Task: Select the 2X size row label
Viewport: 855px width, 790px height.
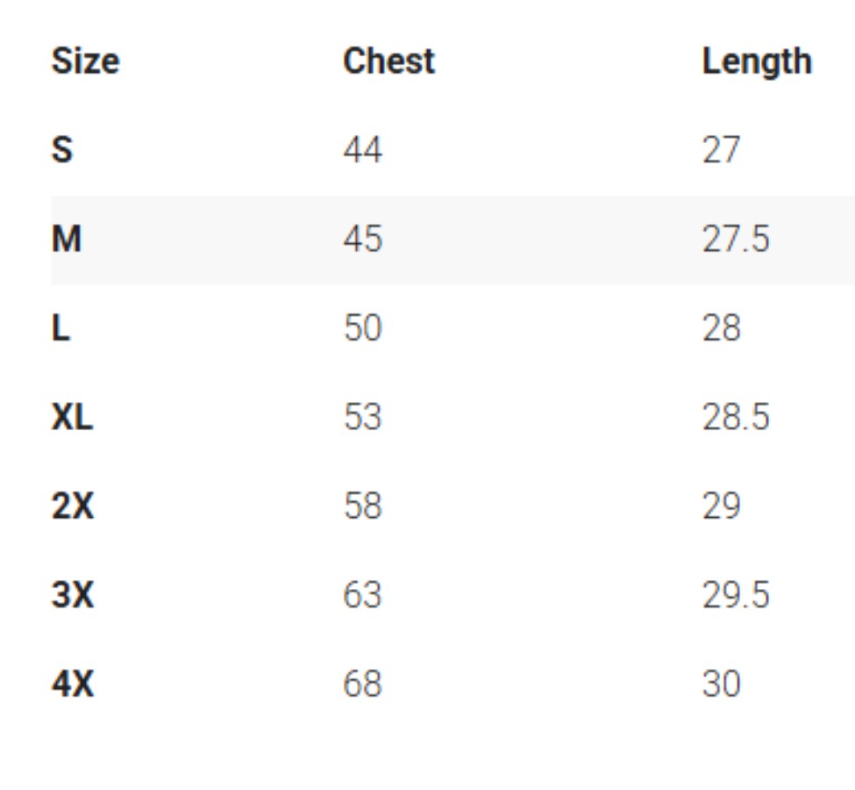Action: [x=72, y=506]
